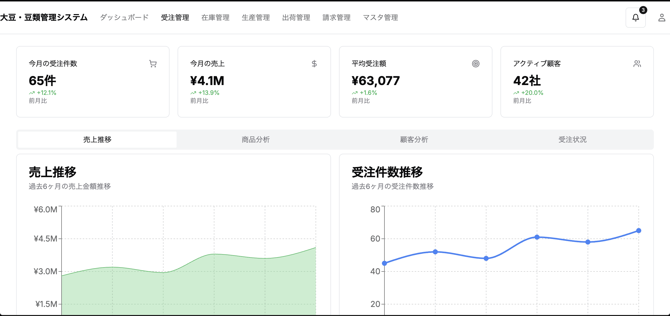Click the ¥6.0M axis label
Image resolution: width=670 pixels, height=316 pixels.
45,209
